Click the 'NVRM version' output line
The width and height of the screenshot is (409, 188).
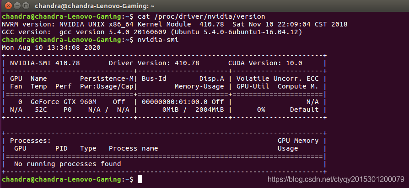(x=174, y=25)
